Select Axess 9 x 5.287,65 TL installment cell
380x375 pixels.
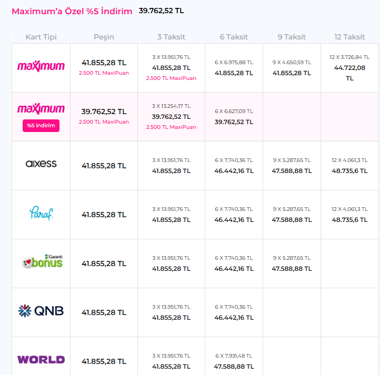point(292,166)
